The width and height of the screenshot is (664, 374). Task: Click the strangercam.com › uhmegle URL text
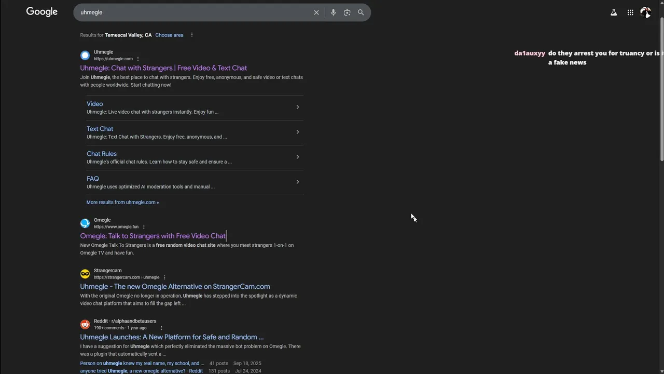point(127,277)
